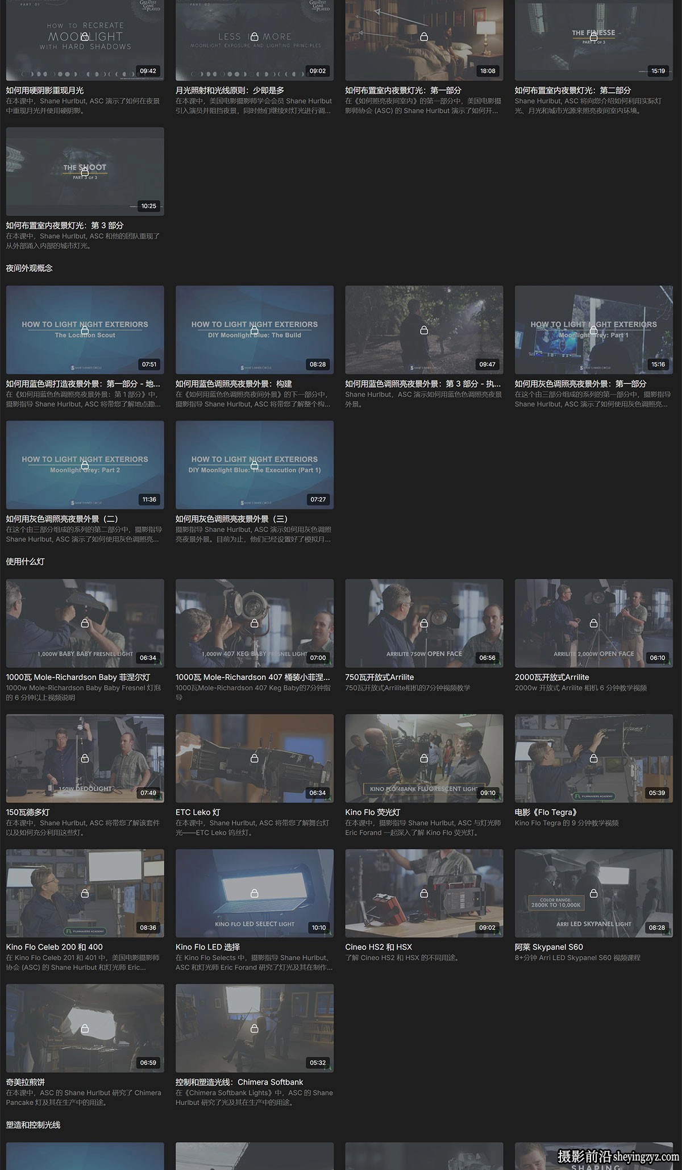This screenshot has height=1170, width=682.
Task: Click lock icon on DIY Moonlight Blue: The Build
Action: tap(254, 330)
